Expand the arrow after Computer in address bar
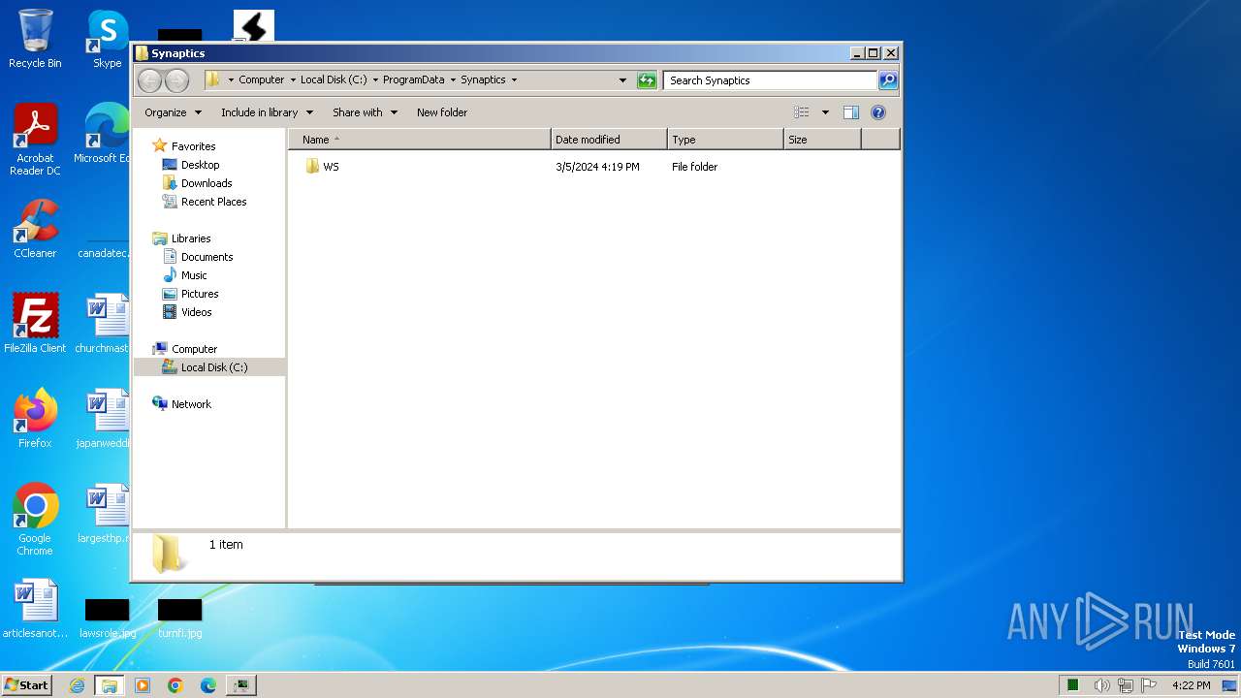 click(x=293, y=80)
